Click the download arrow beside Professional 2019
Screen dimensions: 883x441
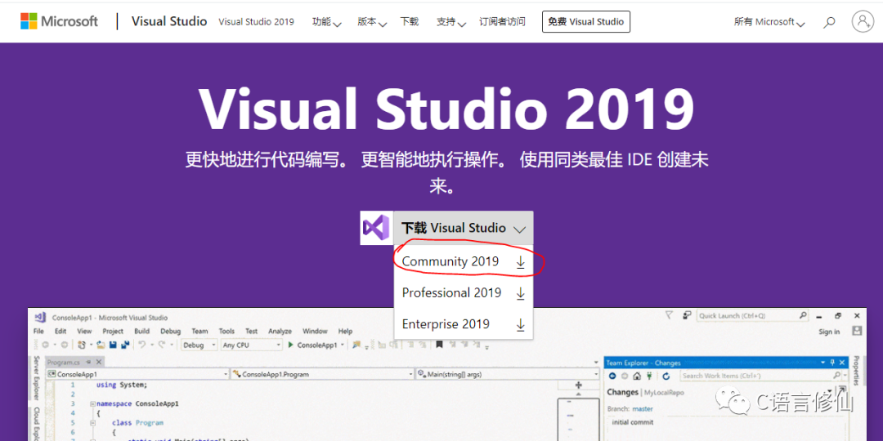click(x=520, y=293)
